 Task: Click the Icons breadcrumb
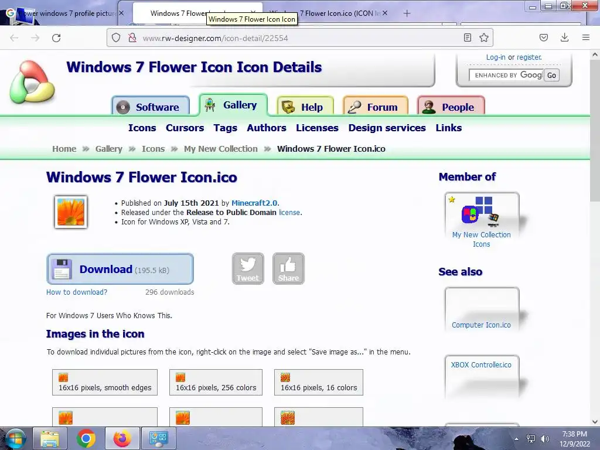(153, 149)
